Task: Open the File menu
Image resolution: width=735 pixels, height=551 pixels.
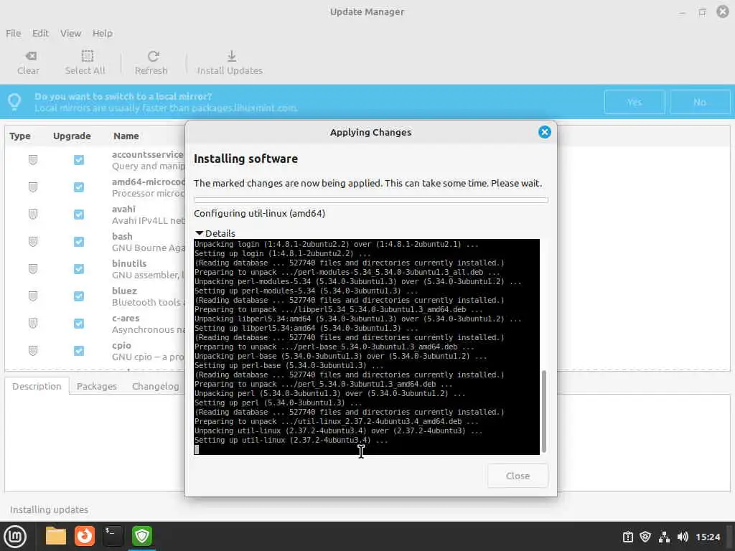Action: (x=13, y=33)
